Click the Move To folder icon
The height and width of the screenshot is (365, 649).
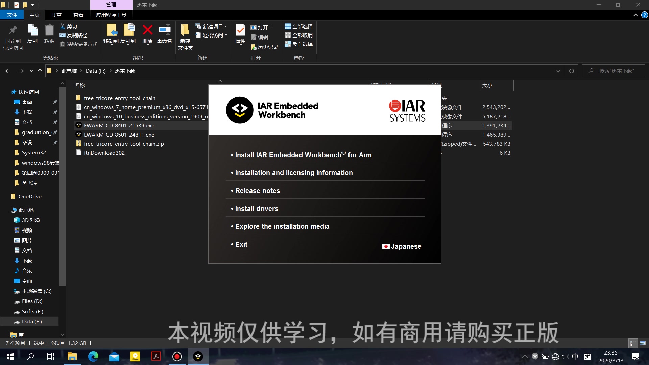111,30
